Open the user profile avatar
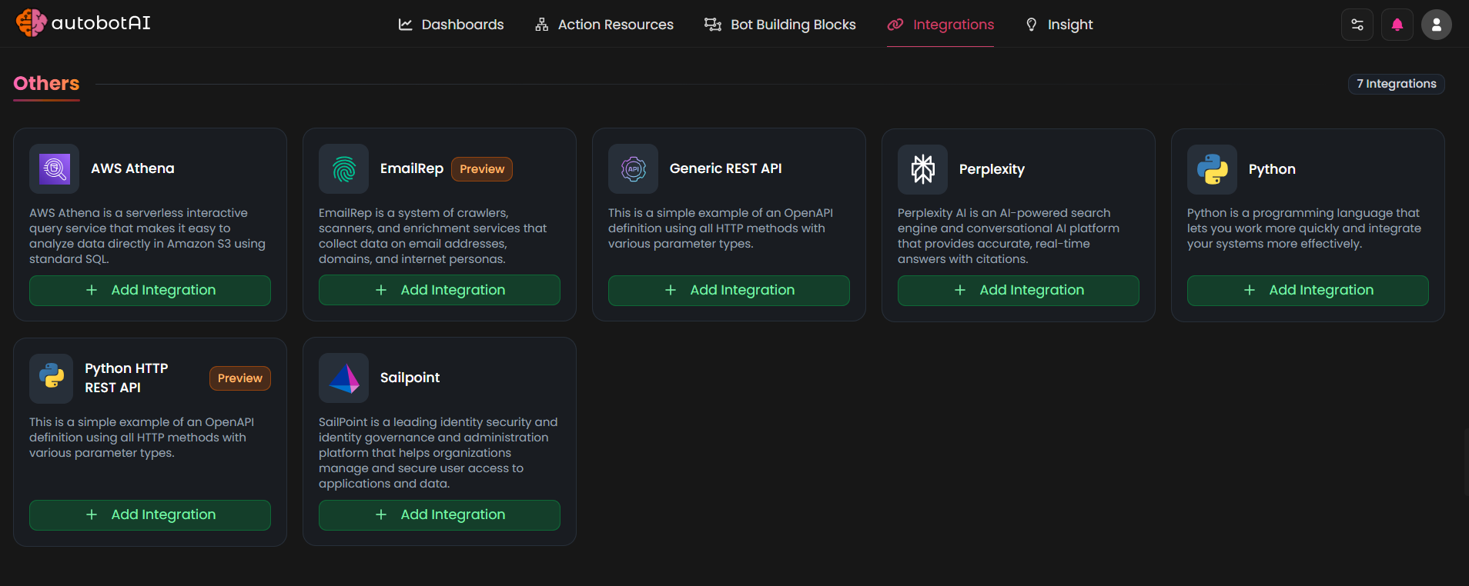 [1437, 25]
